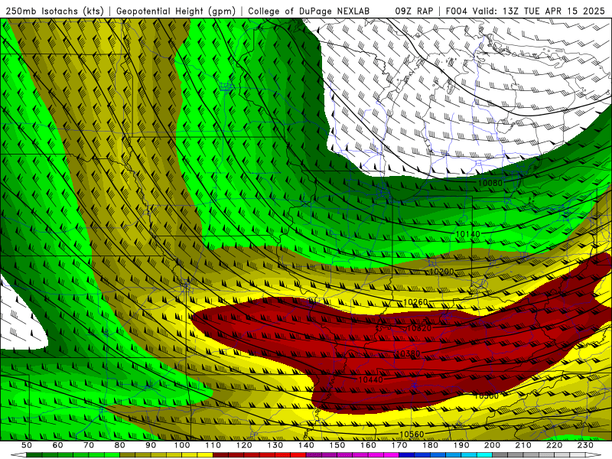Image resolution: width=612 pixels, height=459 pixels.
Task: Click the 60 value on the color scale
Action: (57, 445)
